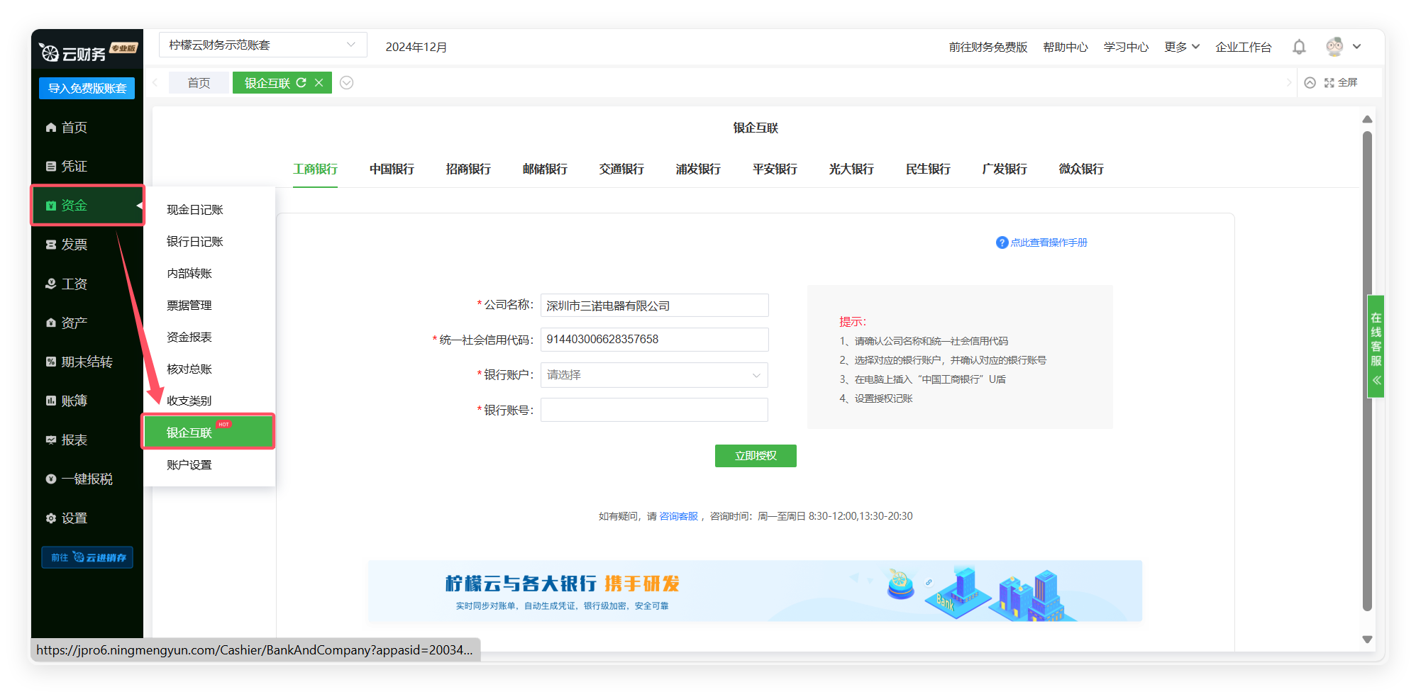Focus the 银行账号 input field
Image resolution: width=1416 pixels, height=692 pixels.
pyautogui.click(x=653, y=410)
